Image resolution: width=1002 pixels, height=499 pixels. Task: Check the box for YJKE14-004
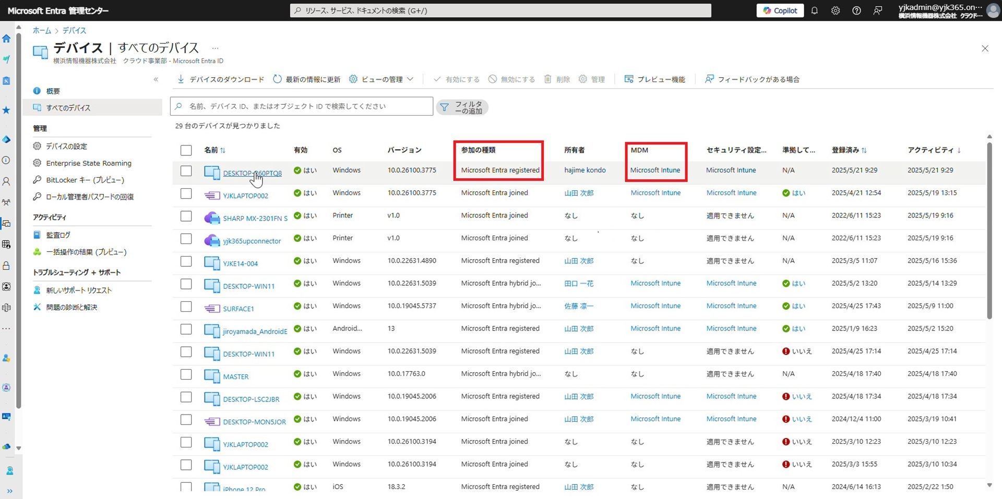(x=186, y=261)
